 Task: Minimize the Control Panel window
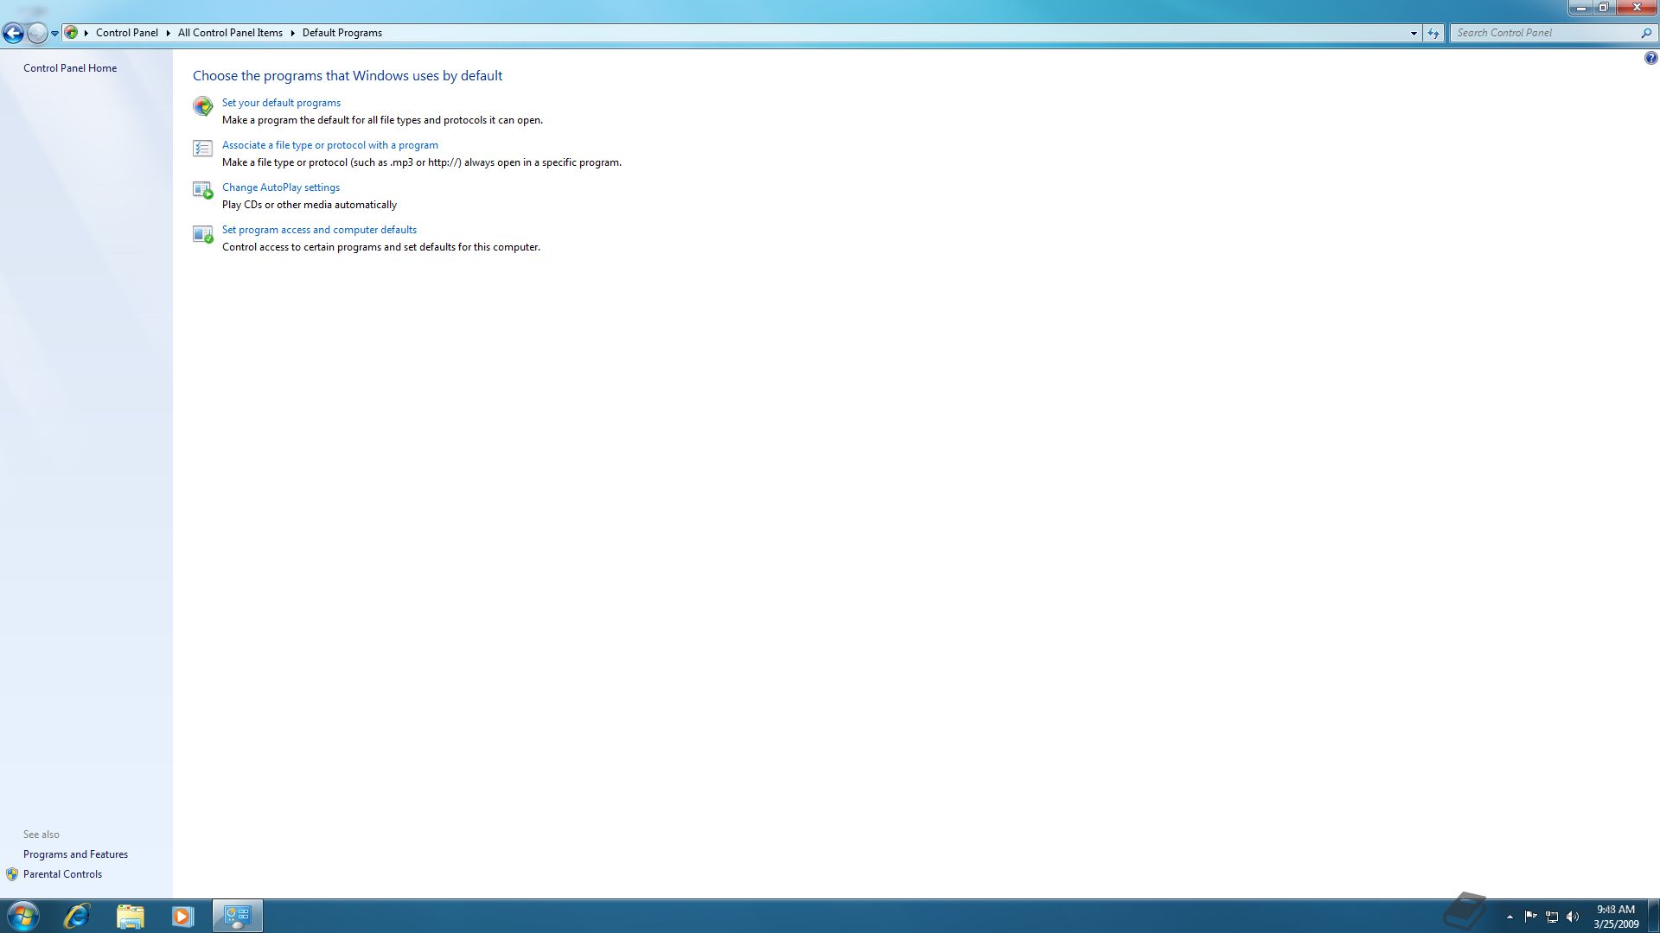coord(1581,8)
